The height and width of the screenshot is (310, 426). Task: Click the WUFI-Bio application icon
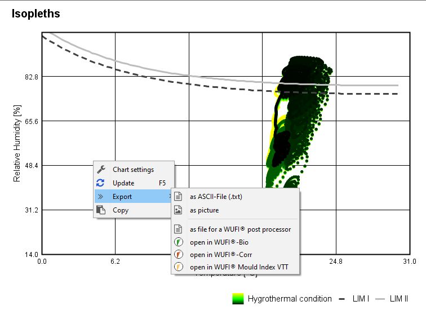coord(178,242)
